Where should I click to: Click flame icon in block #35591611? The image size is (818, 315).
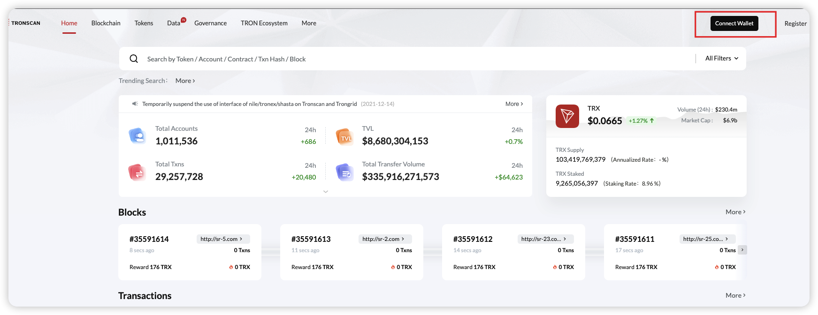pos(717,267)
